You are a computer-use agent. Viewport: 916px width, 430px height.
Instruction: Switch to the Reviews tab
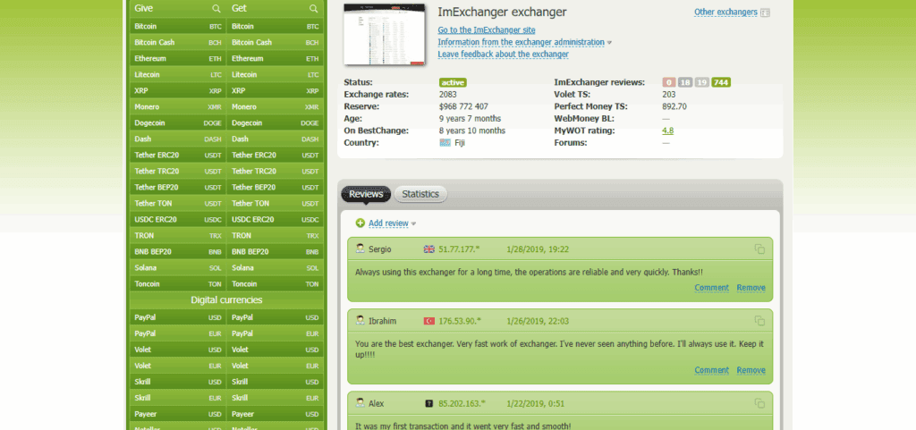[x=366, y=194]
